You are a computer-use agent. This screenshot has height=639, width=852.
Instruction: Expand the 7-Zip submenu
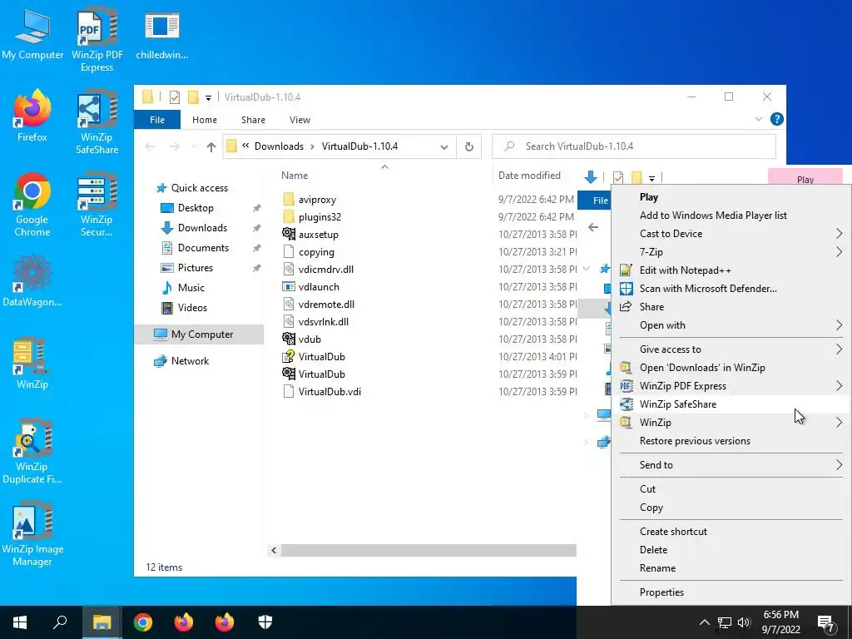click(731, 252)
